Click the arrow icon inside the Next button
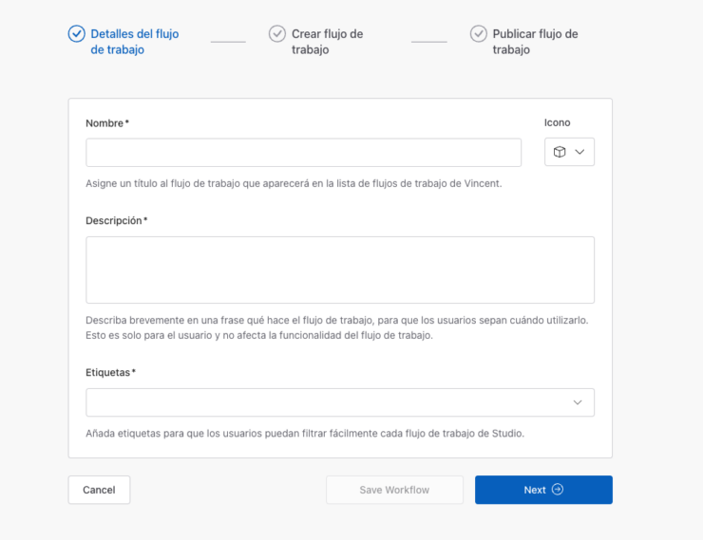 pos(558,490)
